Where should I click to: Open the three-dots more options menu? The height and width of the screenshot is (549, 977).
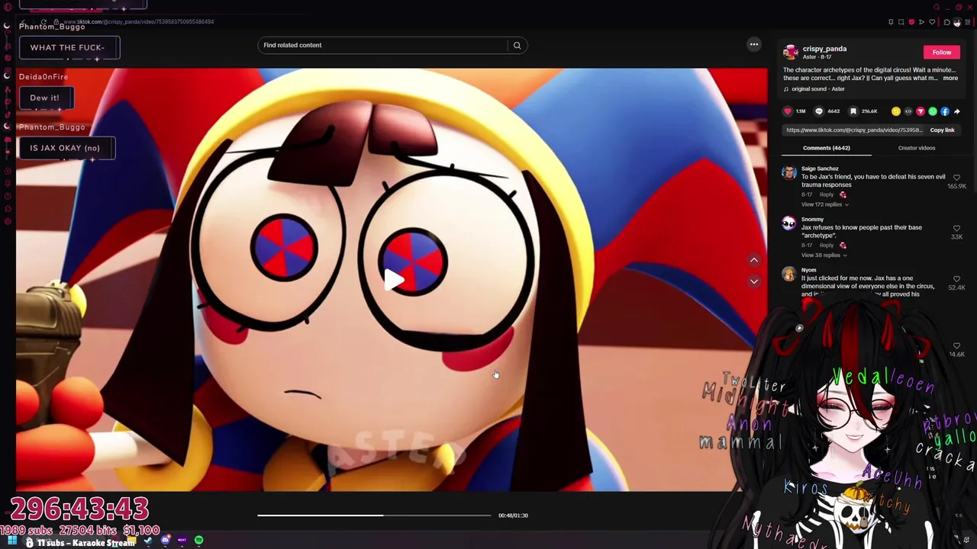[x=754, y=44]
